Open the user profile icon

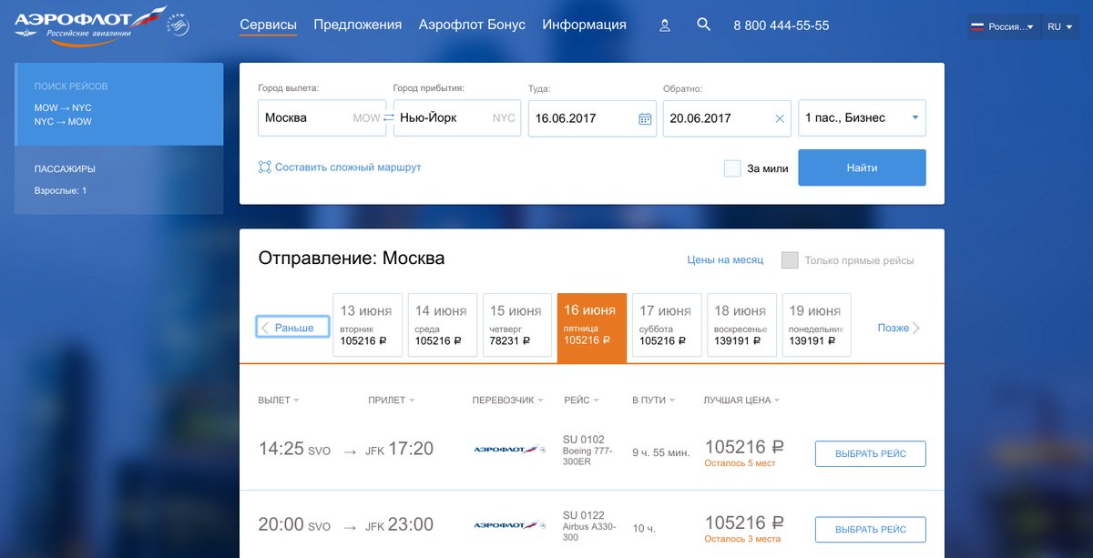[665, 25]
